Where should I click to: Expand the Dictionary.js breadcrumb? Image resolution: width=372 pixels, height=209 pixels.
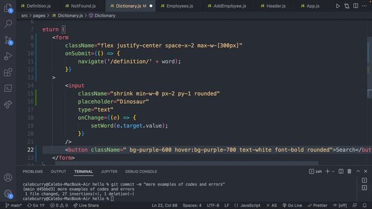67,16
